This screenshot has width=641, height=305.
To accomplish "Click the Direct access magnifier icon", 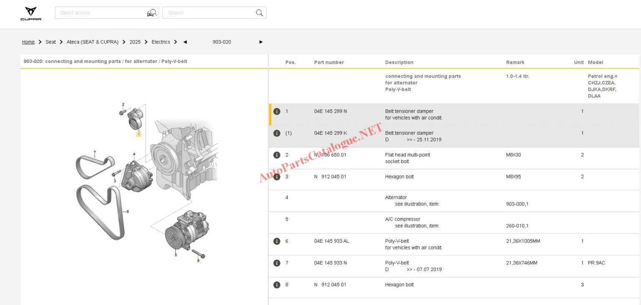I will pos(152,13).
